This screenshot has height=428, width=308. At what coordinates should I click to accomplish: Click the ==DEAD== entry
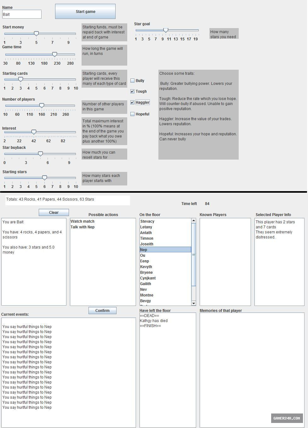click(x=150, y=316)
